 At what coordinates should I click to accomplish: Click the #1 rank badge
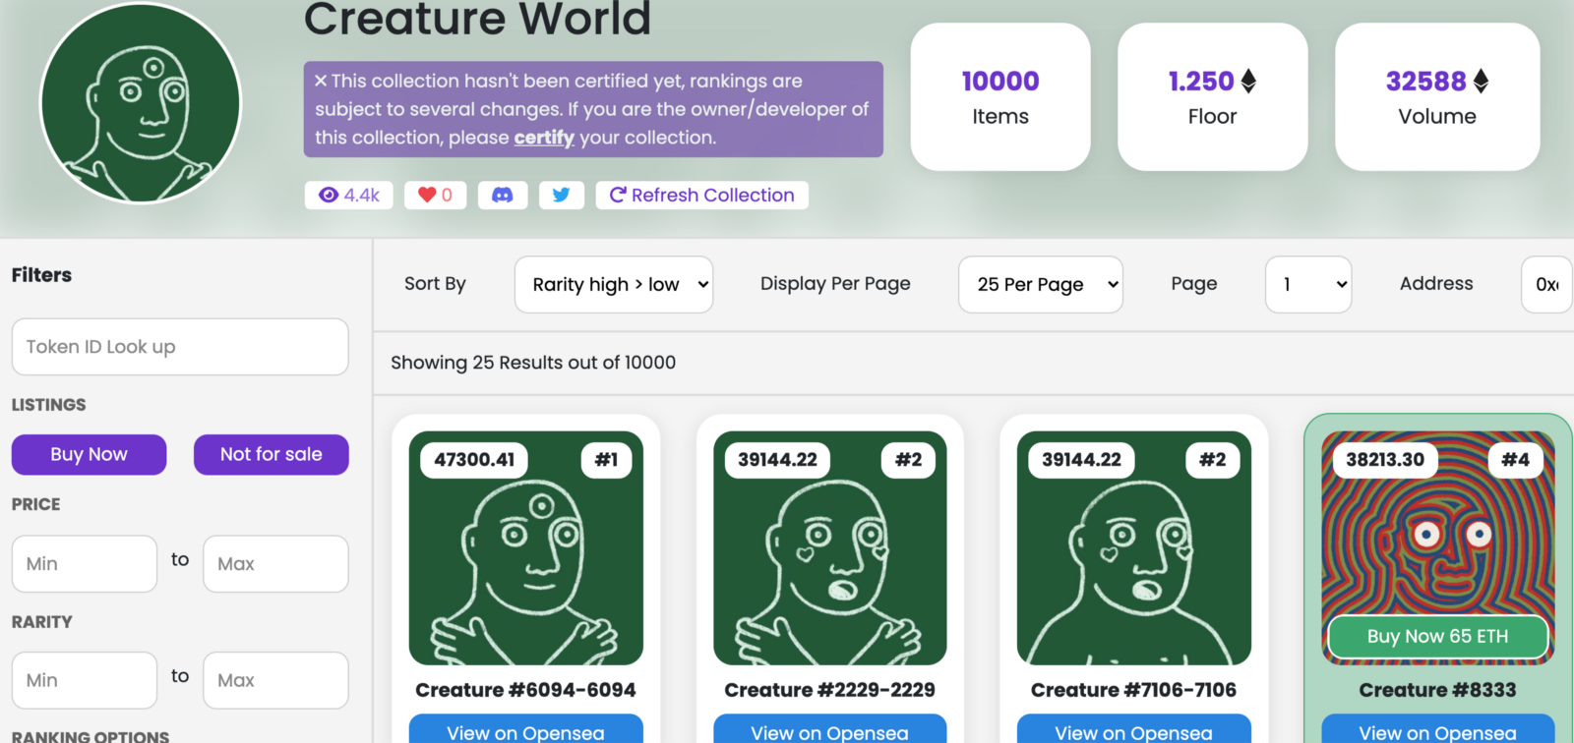tap(606, 460)
